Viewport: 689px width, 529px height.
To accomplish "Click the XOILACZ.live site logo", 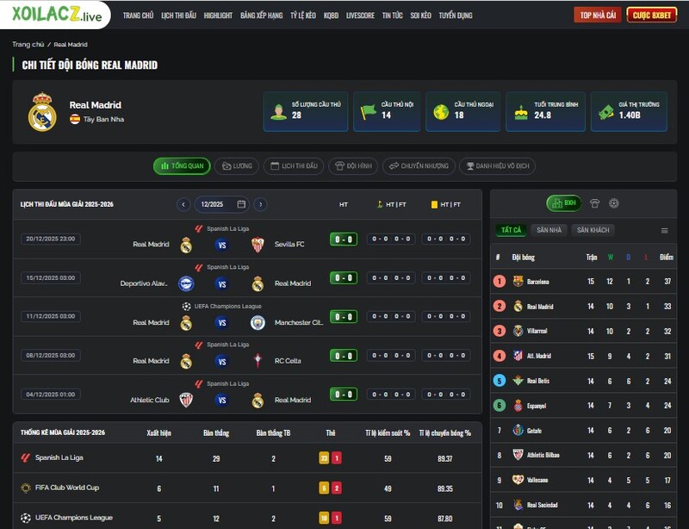I will [56, 15].
